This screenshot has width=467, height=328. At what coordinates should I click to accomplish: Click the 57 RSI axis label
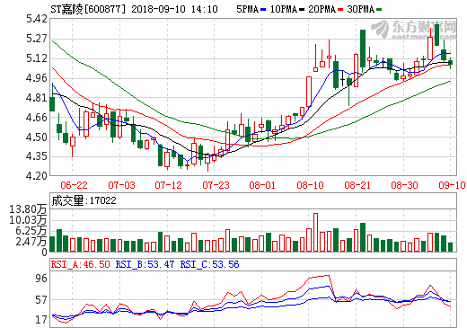point(41,300)
